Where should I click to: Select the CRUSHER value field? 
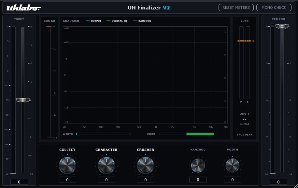point(146,180)
